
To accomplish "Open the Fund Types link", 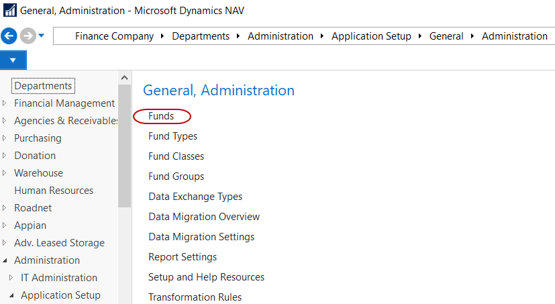I will [172, 136].
